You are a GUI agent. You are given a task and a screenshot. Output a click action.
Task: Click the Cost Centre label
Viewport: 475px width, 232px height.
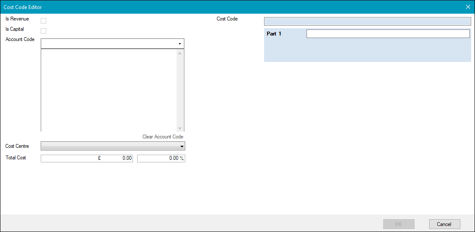17,146
